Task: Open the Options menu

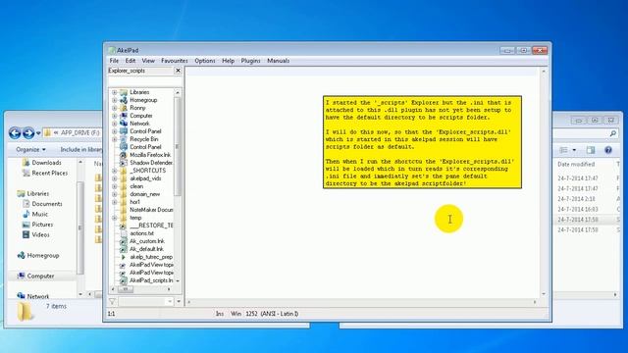Action: 205,61
